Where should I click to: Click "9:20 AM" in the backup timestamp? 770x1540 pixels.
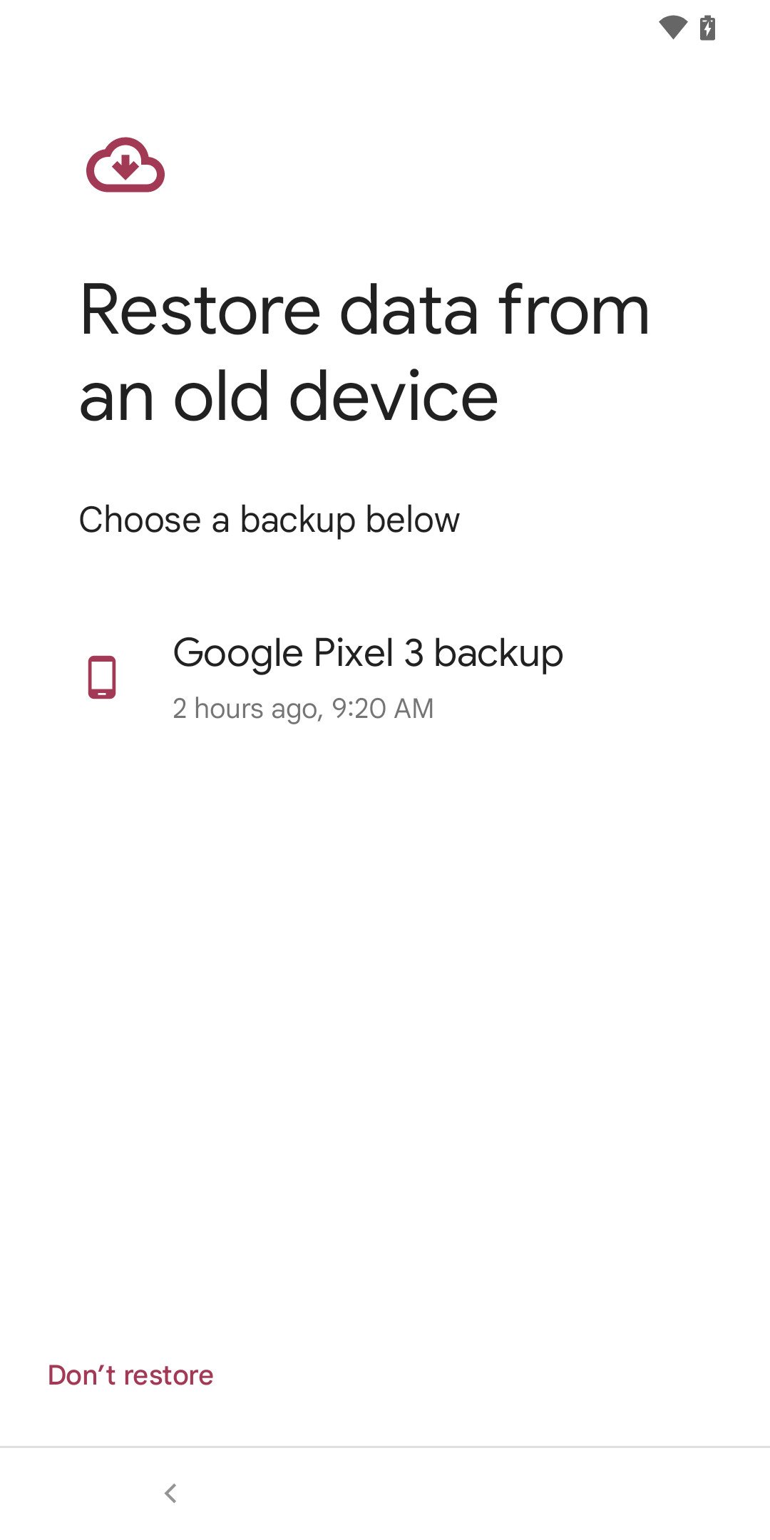pos(383,709)
